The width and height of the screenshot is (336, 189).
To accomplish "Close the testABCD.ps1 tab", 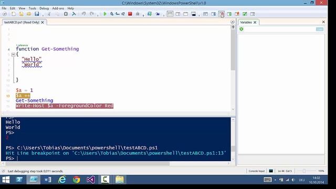I will pyautogui.click(x=43, y=22).
